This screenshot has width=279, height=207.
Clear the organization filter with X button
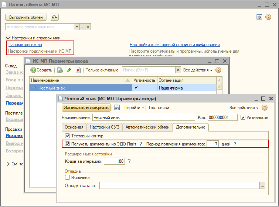point(88,27)
